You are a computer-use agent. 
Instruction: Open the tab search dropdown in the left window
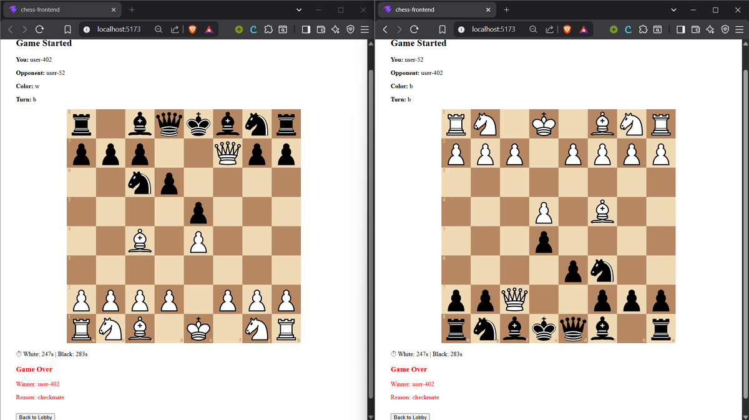pos(298,9)
